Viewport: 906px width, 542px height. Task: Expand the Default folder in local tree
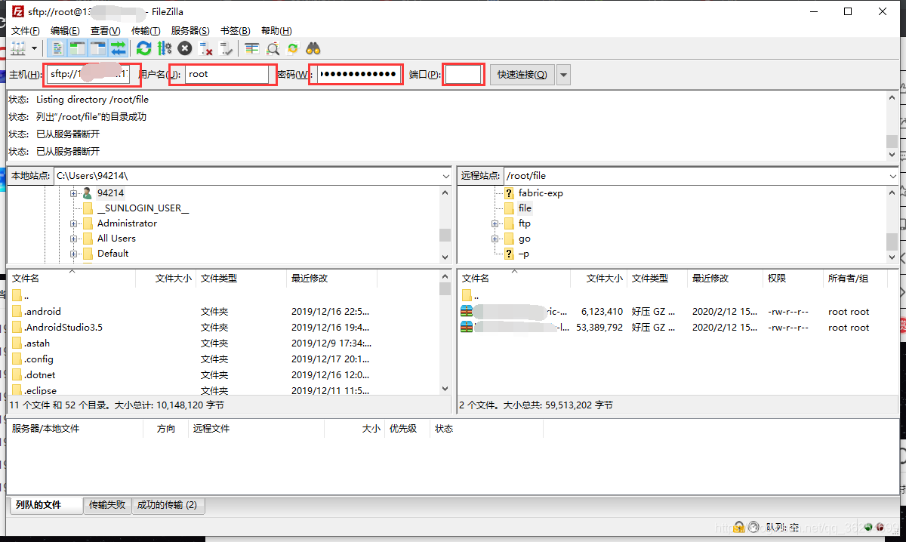click(74, 254)
